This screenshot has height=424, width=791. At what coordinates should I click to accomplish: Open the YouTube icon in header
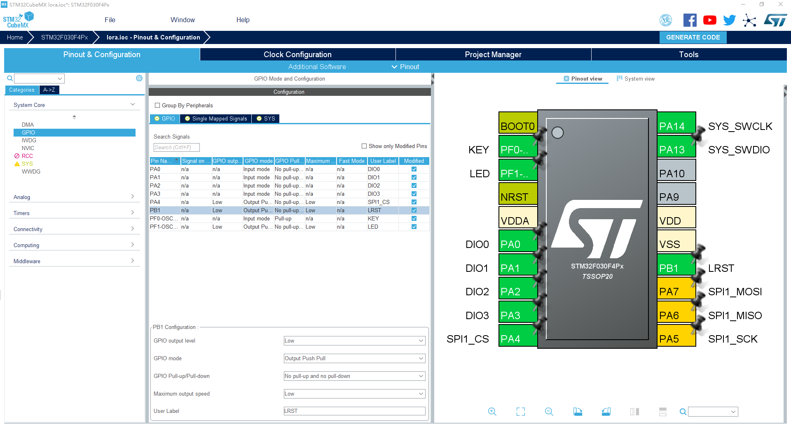point(709,20)
